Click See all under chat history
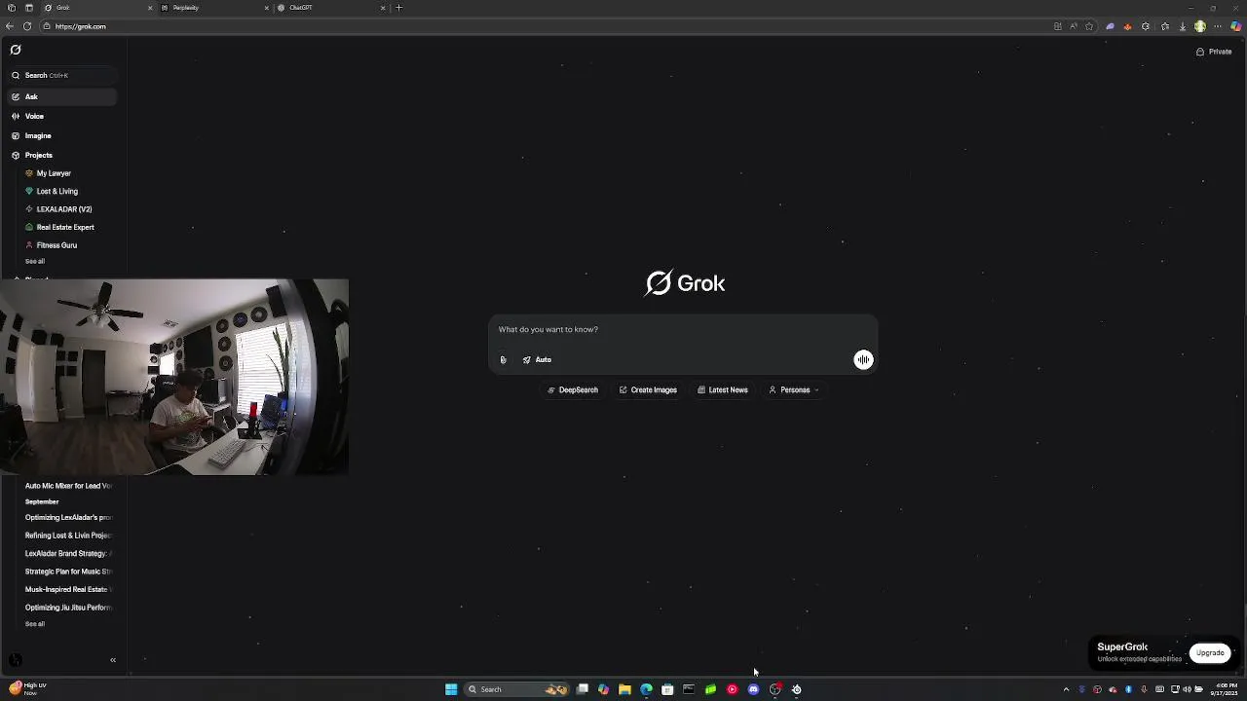The image size is (1247, 701). 35,624
